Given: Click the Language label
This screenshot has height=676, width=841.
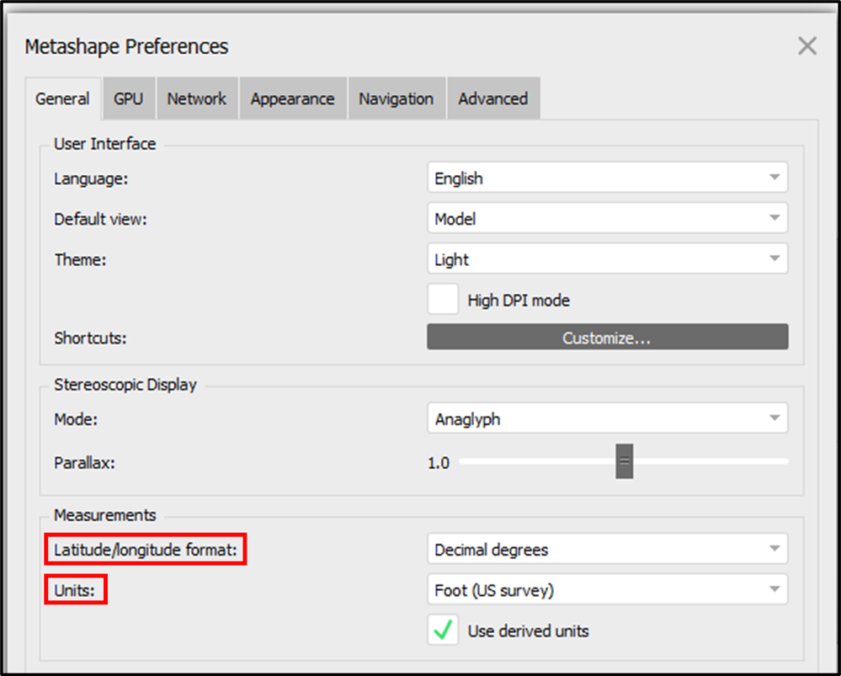Looking at the screenshot, I should tap(91, 178).
